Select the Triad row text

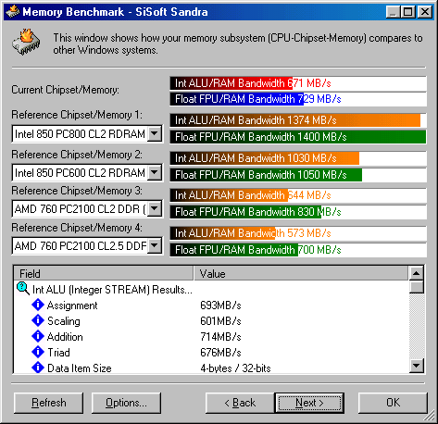(58, 353)
